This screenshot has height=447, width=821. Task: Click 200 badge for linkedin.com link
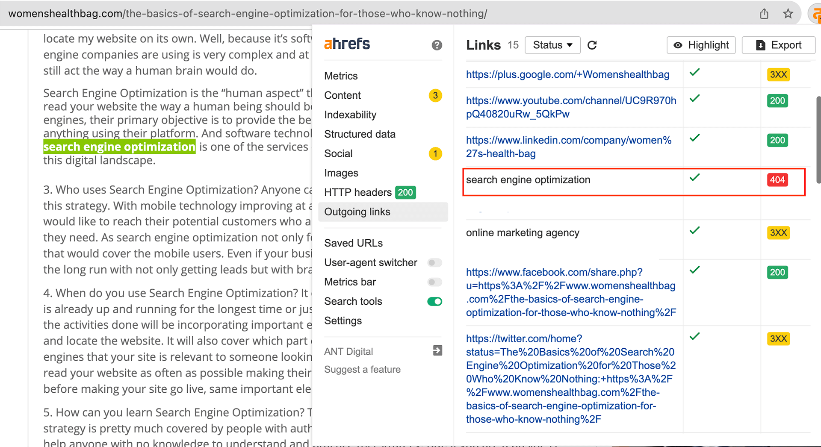click(777, 140)
